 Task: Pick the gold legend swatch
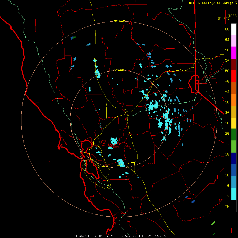click(x=234, y=112)
